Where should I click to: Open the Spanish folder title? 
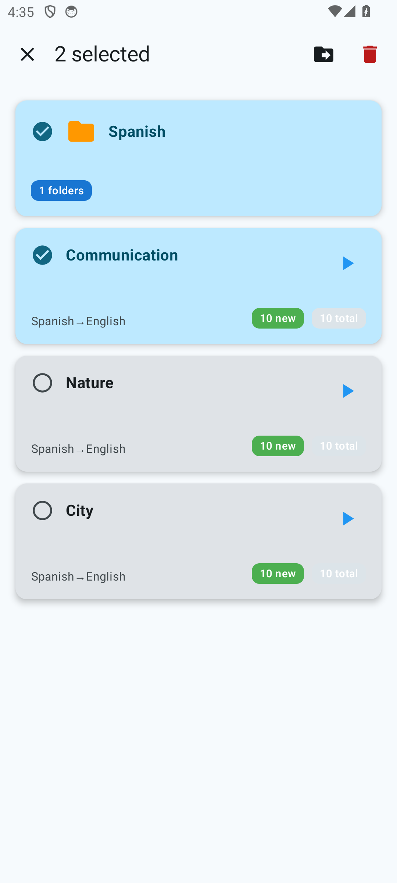(137, 131)
